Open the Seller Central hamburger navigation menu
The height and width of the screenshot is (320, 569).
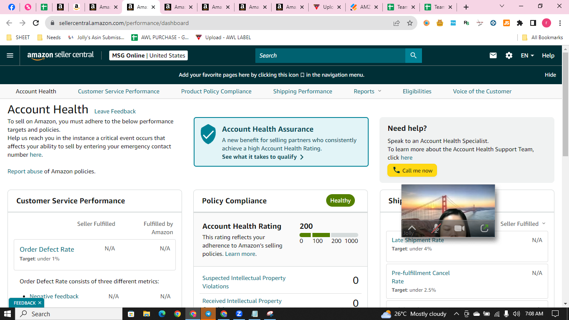pyautogui.click(x=10, y=55)
